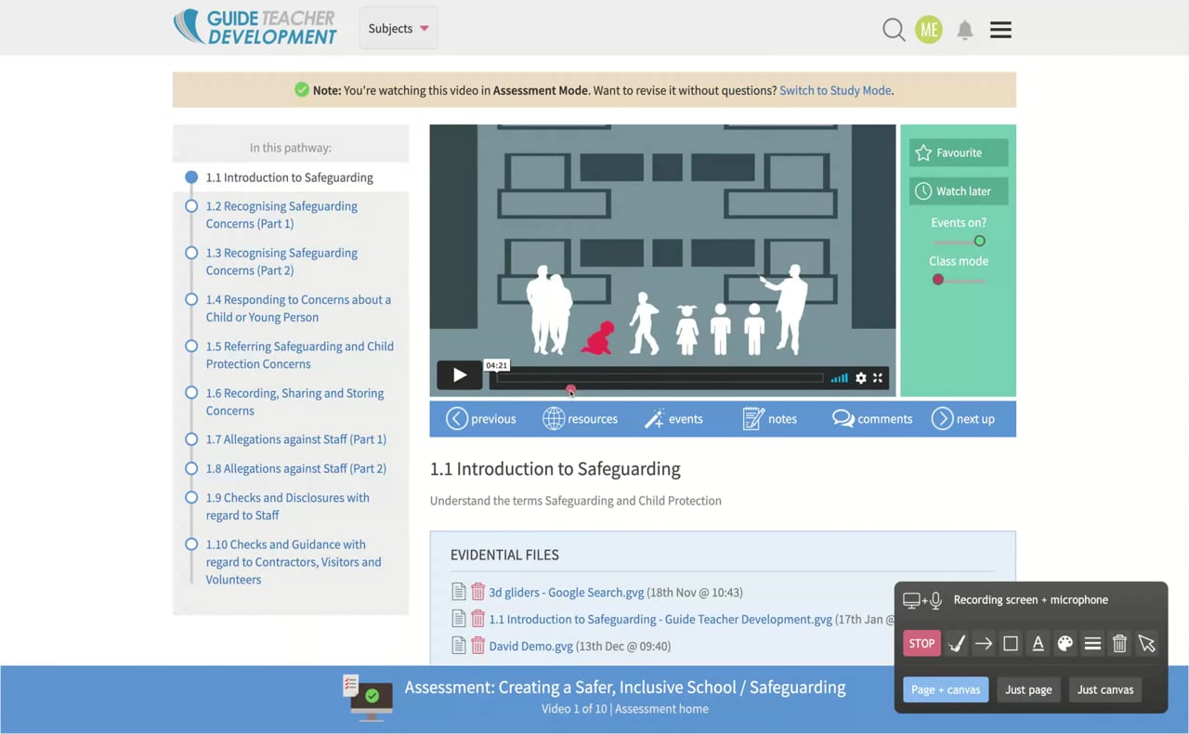Stop the screen recording
Screen dimensions: 1189x734
[x=921, y=643]
